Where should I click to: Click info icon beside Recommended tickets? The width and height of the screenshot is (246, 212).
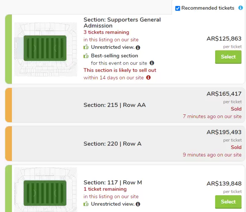(240, 8)
